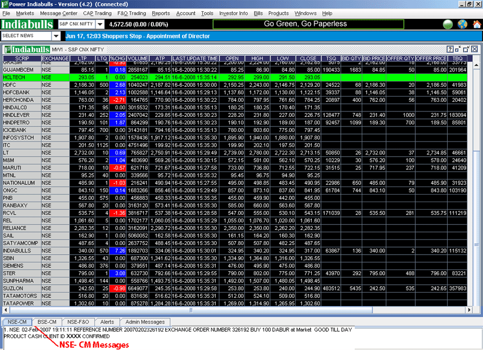The width and height of the screenshot is (483, 350).
Task: Sort by the SCRIP column header
Action: click(22, 58)
